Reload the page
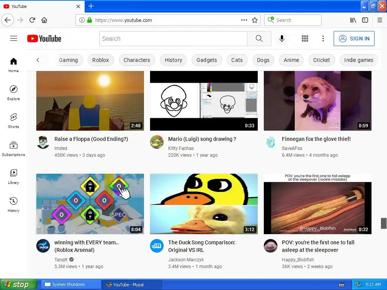 point(32,20)
